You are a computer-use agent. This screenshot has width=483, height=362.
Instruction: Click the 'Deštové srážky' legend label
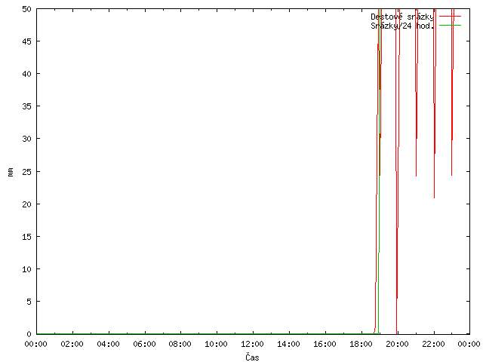pos(402,17)
